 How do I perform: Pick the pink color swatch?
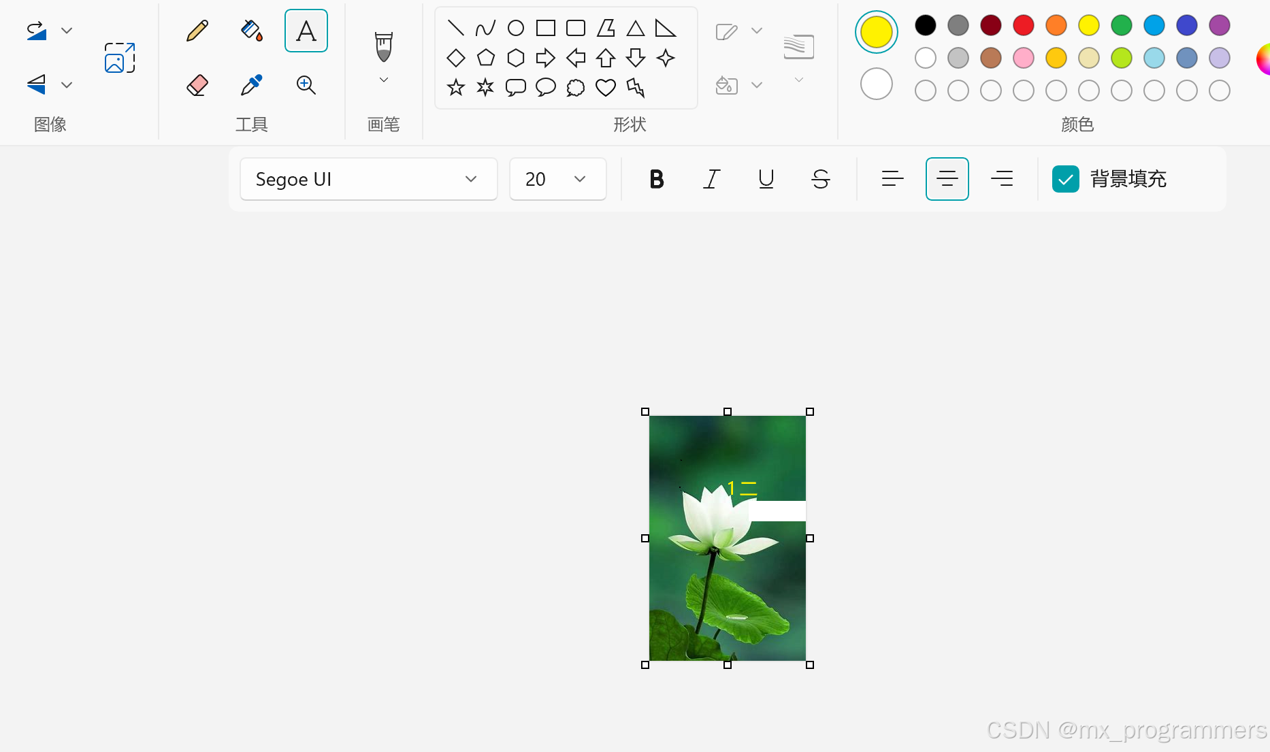click(1024, 58)
